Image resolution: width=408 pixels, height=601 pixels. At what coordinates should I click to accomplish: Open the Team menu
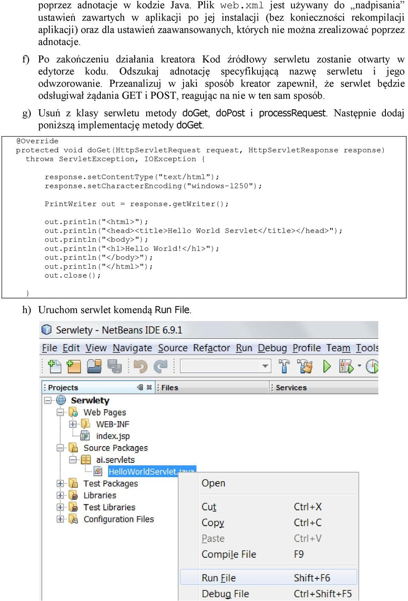point(338,347)
